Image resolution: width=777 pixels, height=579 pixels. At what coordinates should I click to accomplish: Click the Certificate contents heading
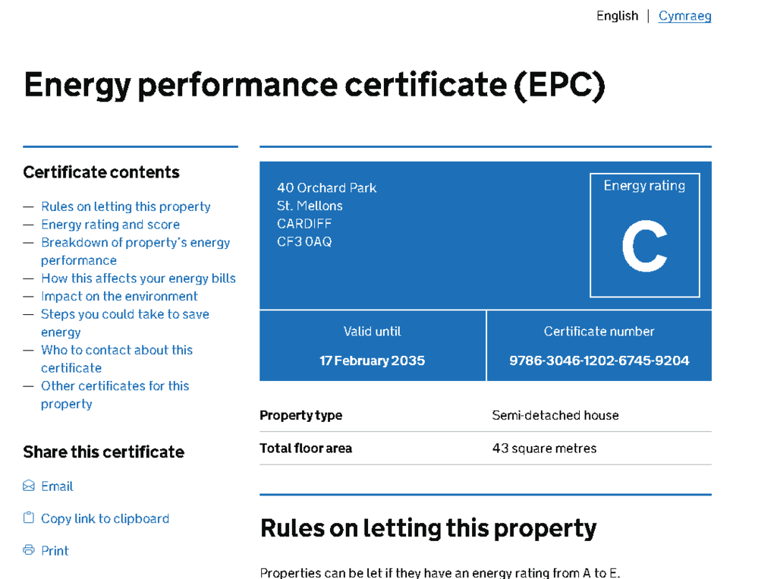[x=101, y=172]
